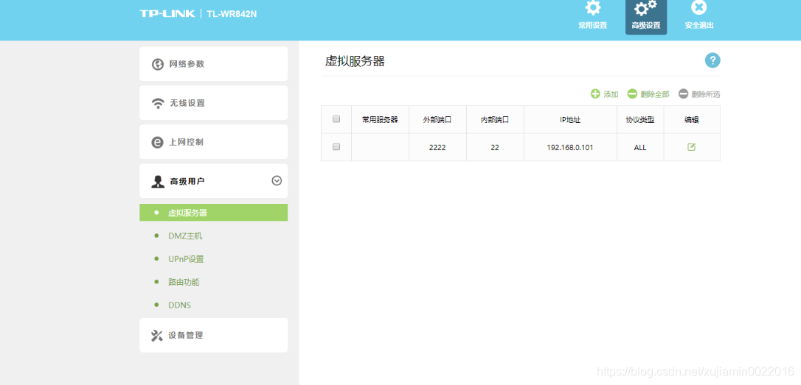801x385 pixels.
Task: Click the 外部端口 column header
Action: coord(438,120)
